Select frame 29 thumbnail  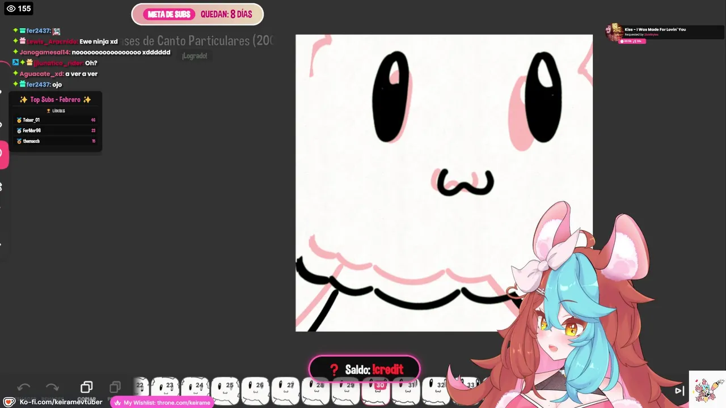click(x=346, y=391)
